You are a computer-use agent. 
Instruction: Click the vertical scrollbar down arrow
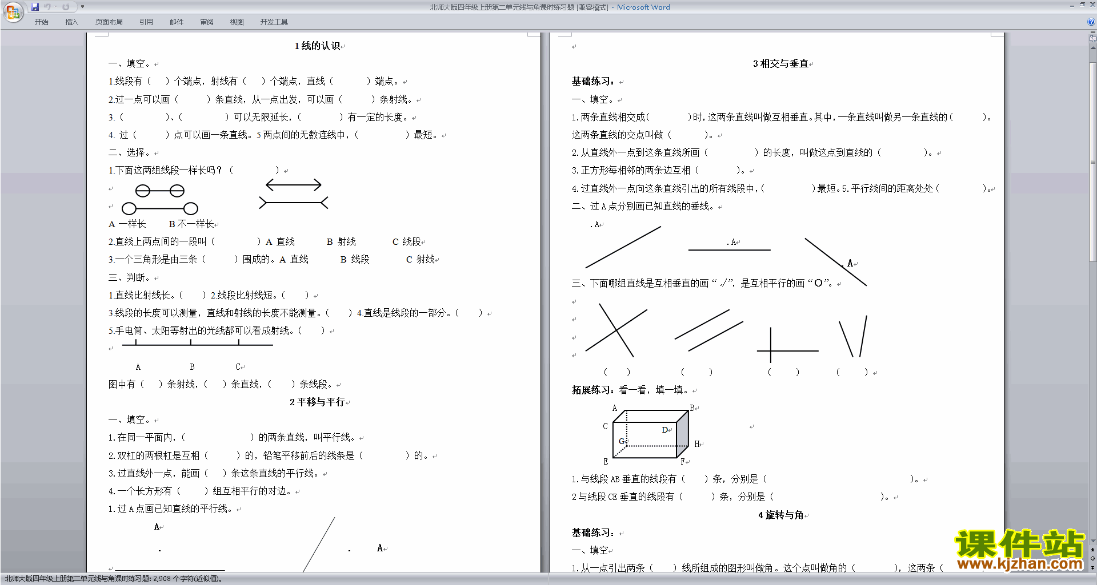[1093, 541]
